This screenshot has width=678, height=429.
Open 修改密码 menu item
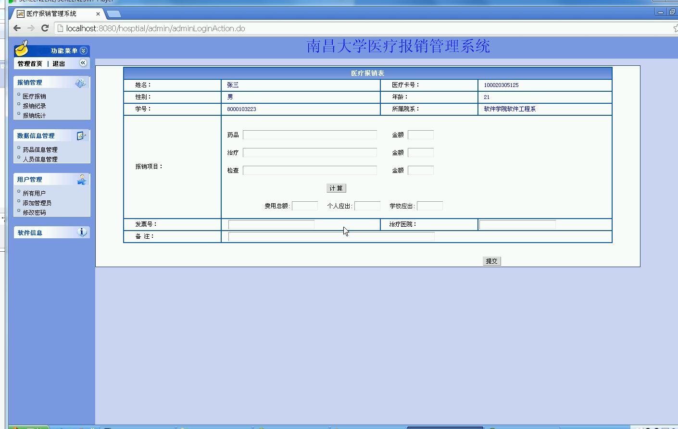coord(34,213)
